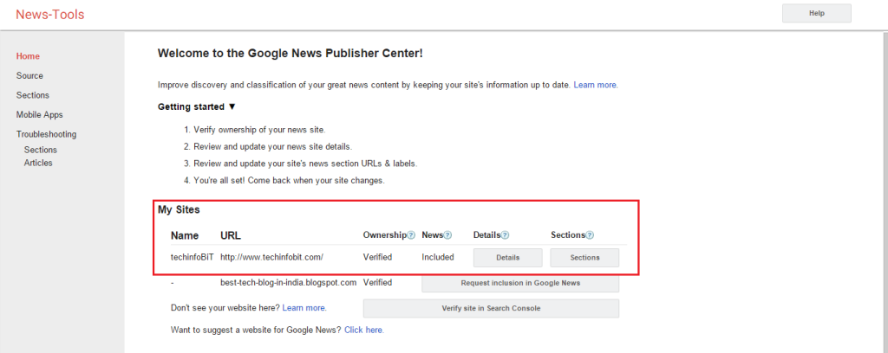Click the help icon beside Details header
This screenshot has width=888, height=353.
click(505, 235)
